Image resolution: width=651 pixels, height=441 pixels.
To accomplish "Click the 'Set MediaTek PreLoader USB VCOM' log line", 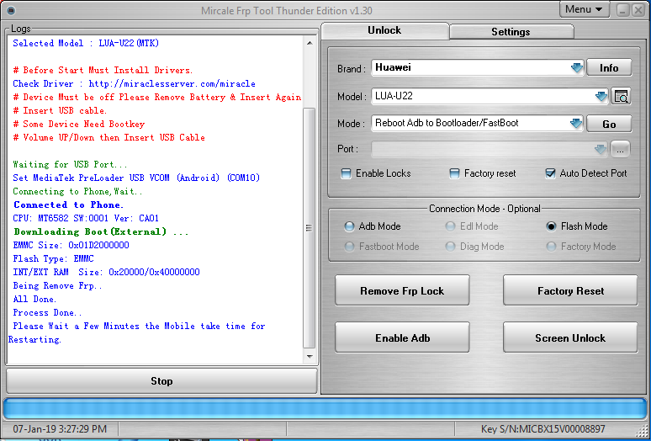I will pyautogui.click(x=136, y=178).
